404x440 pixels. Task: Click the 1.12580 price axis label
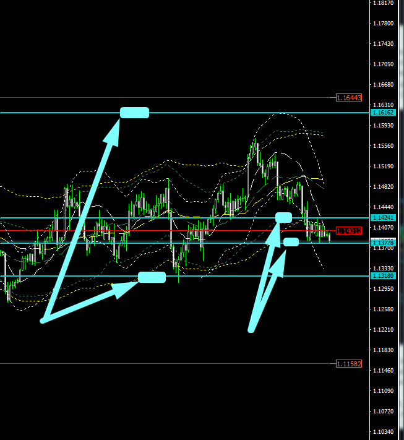[384, 309]
